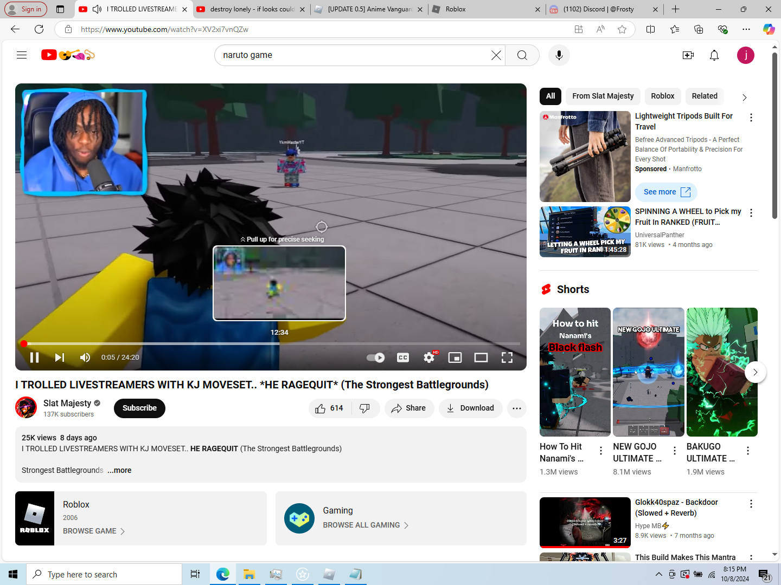781x585 pixels.
Task: Toggle closed captions CC
Action: [403, 357]
